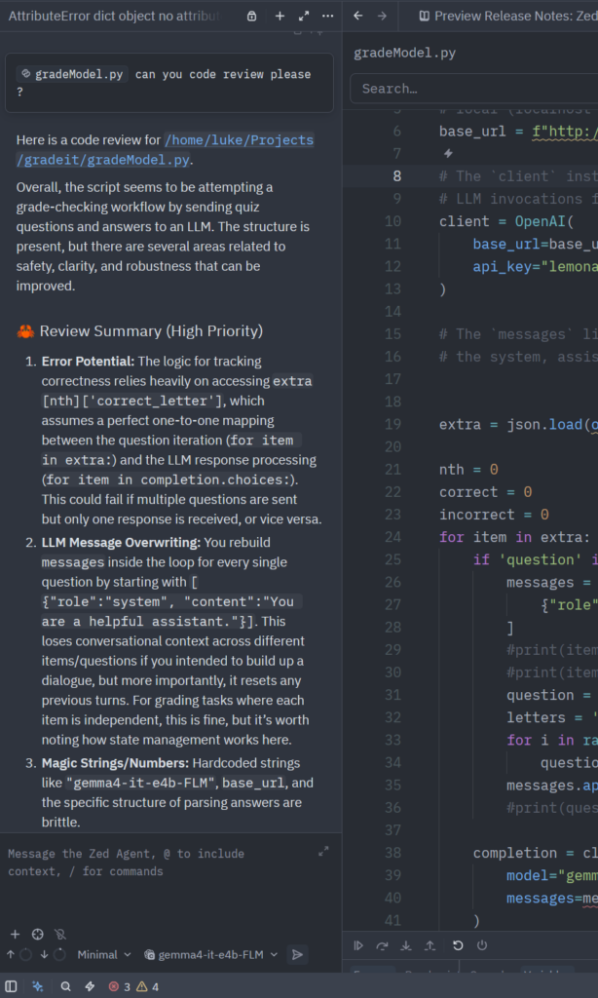Open the Minimal profile dropdown
The width and height of the screenshot is (598, 998).
(x=103, y=955)
